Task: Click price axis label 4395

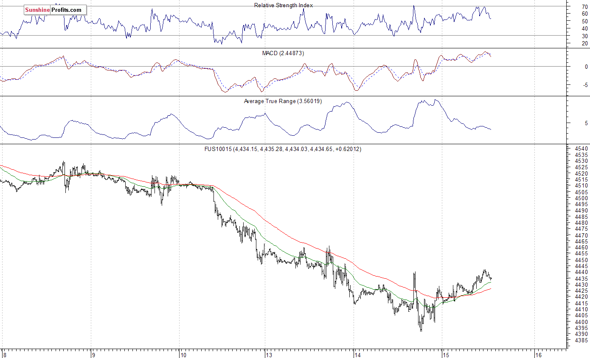Action: [x=582, y=328]
